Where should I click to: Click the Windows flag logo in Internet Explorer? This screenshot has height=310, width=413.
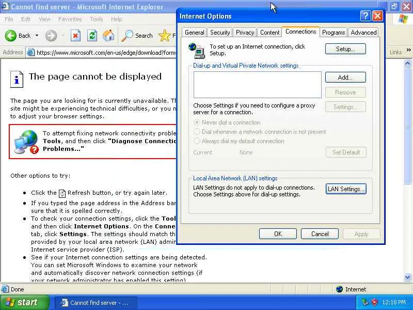pyautogui.click(x=403, y=19)
